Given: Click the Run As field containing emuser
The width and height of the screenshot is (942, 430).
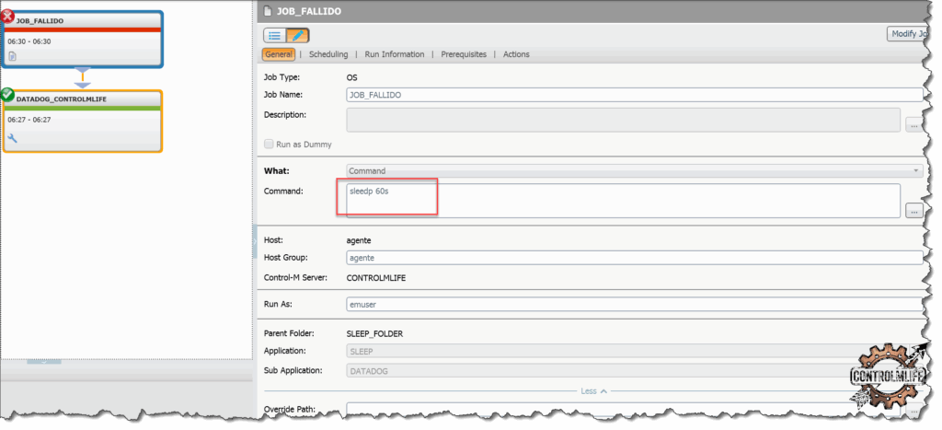Looking at the screenshot, I should [x=634, y=304].
